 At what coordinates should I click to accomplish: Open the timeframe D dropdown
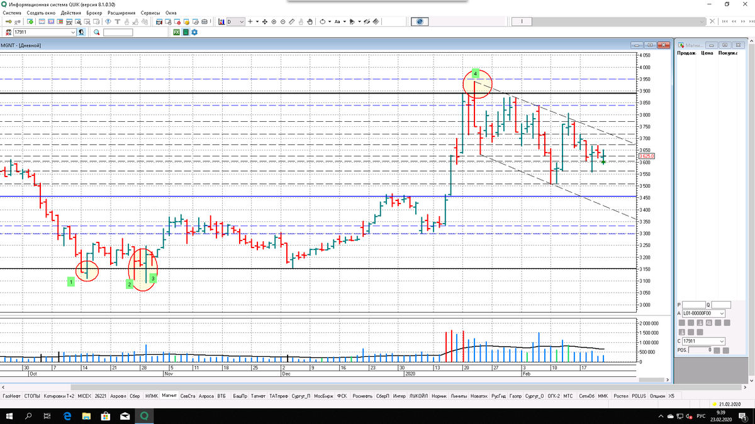pyautogui.click(x=236, y=21)
